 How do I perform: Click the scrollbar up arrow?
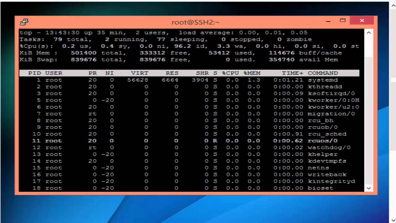368,32
